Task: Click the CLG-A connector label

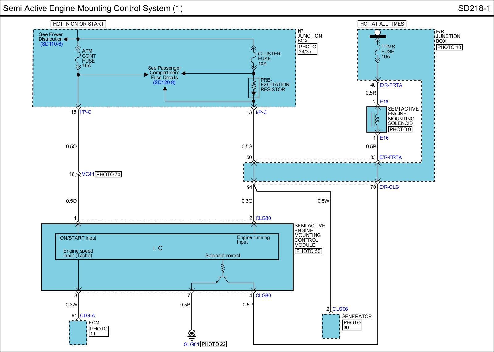Action: (x=87, y=315)
